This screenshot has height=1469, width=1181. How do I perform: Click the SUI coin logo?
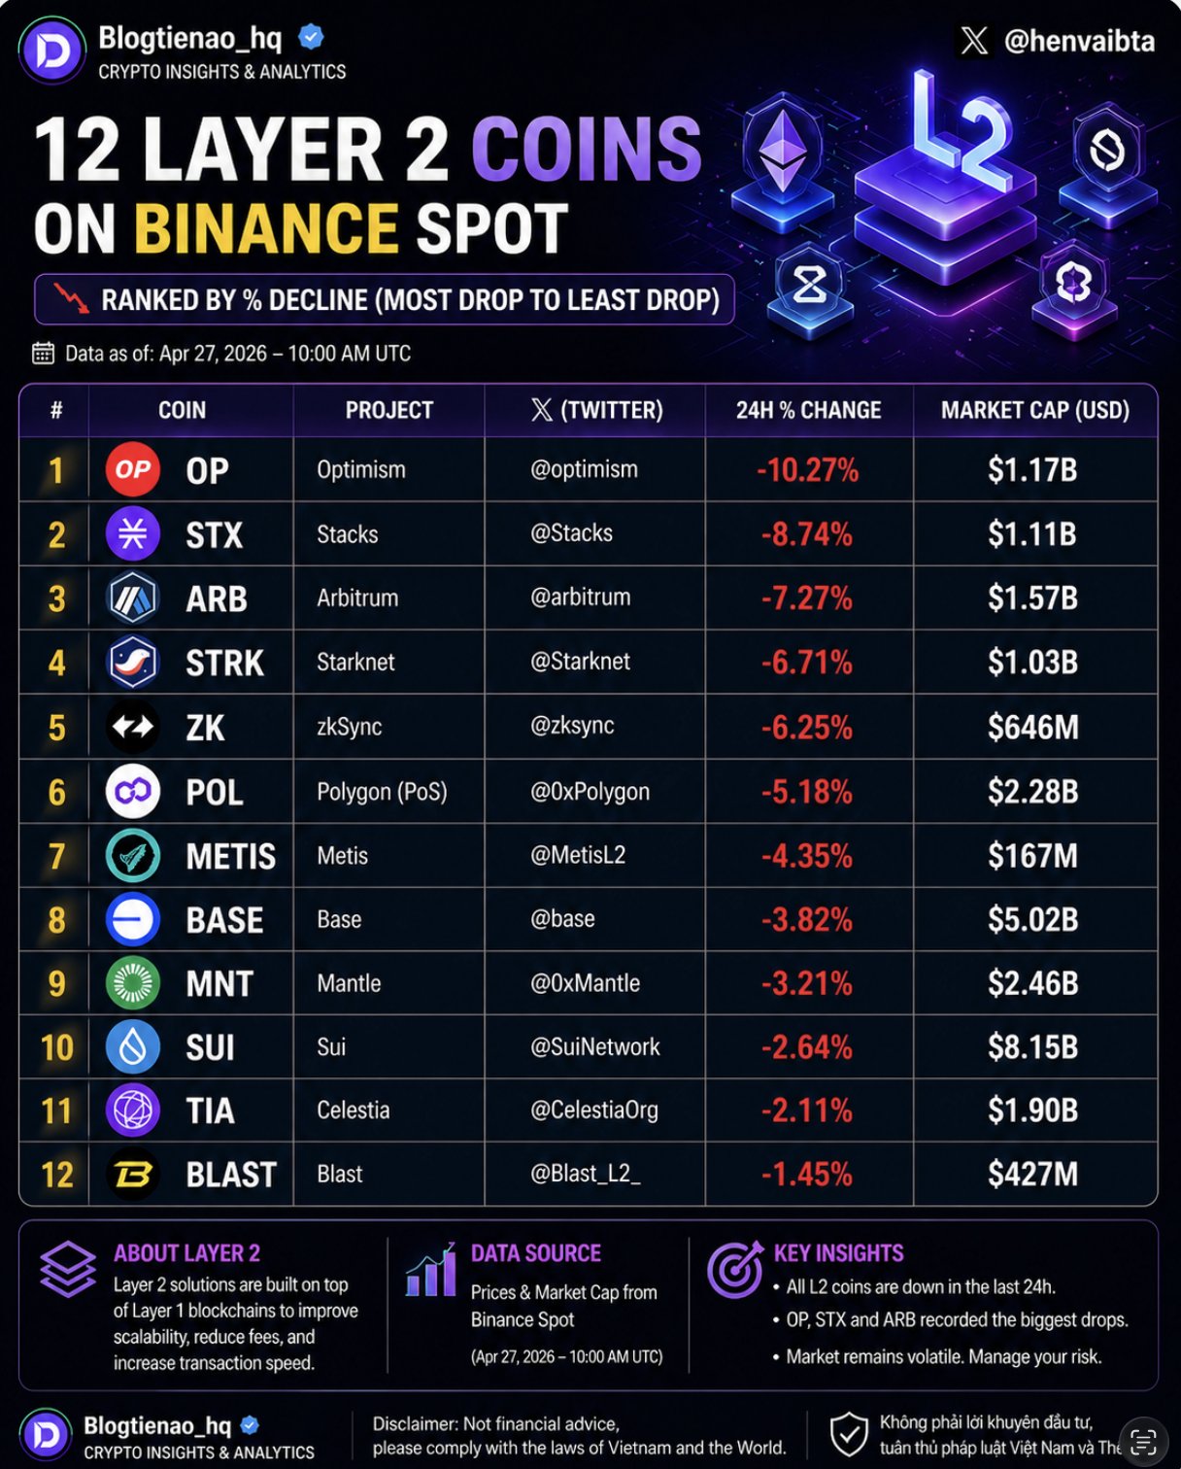pos(133,1047)
